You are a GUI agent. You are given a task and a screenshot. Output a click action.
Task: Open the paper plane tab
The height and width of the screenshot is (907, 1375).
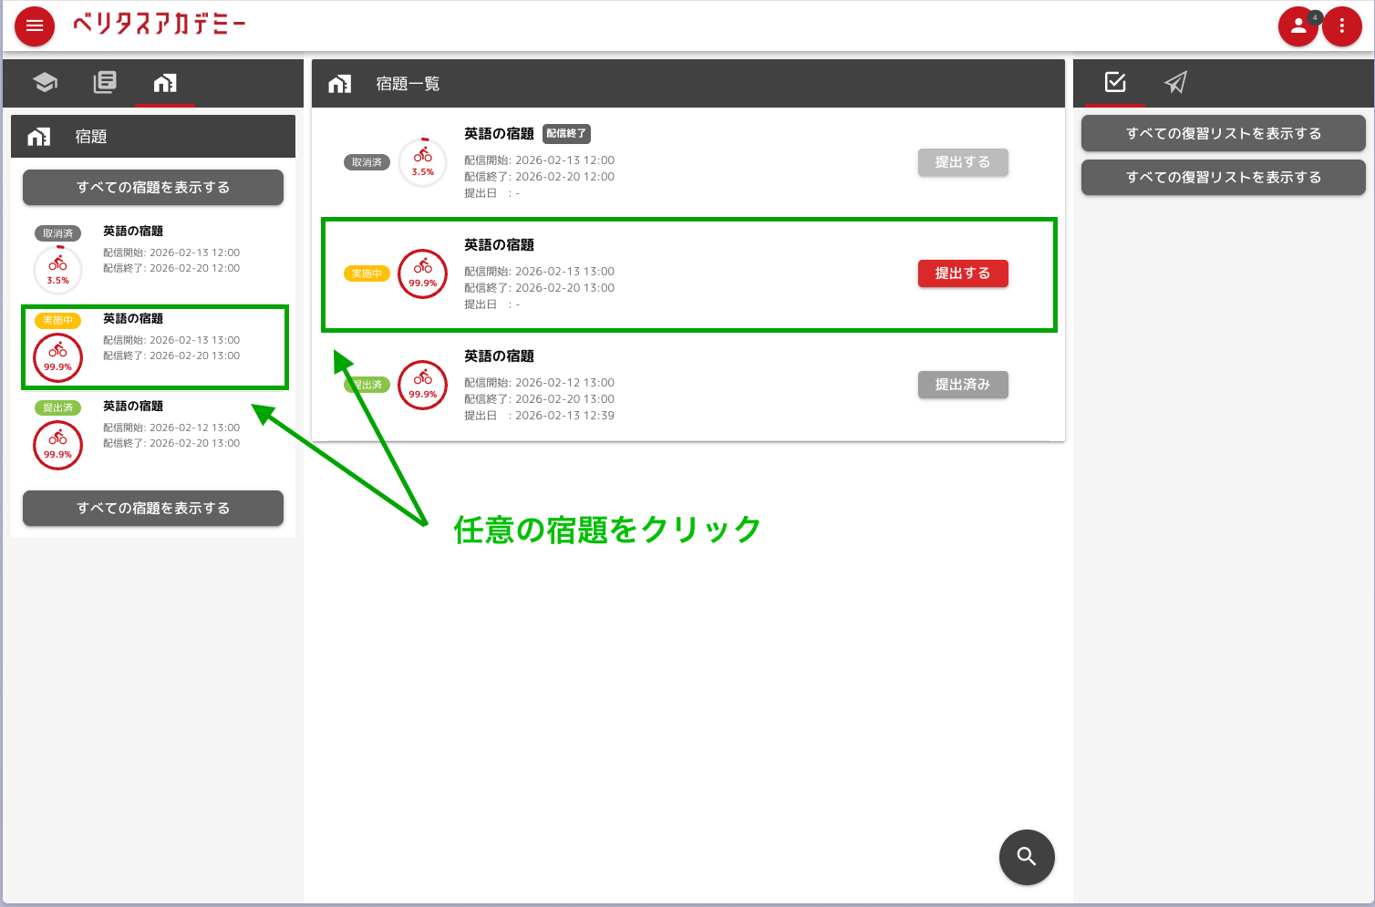click(1175, 83)
